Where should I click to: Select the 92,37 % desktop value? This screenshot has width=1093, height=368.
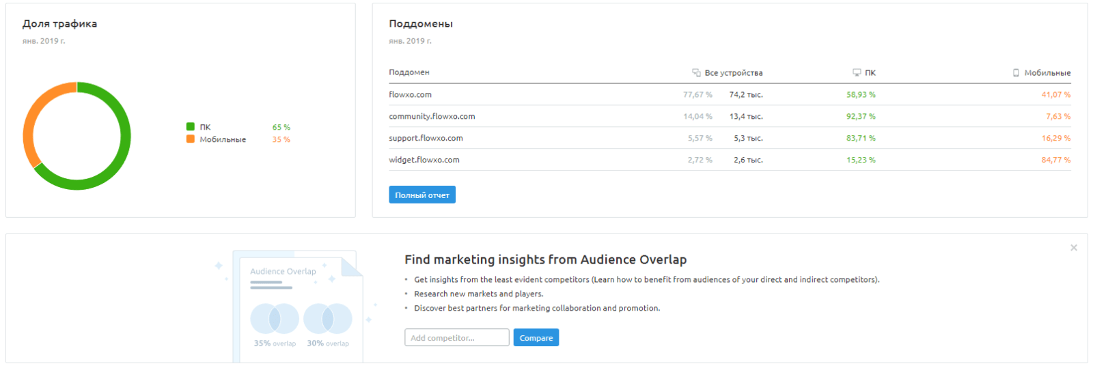point(861,116)
